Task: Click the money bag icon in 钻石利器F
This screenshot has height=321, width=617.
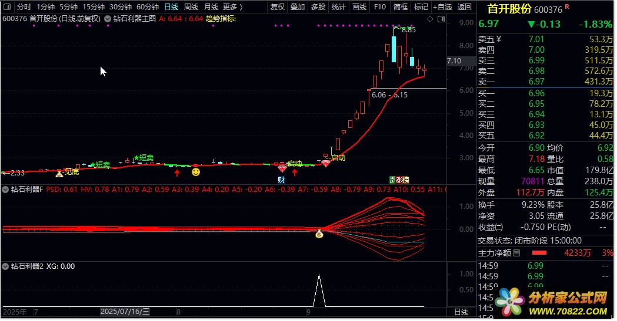Action: point(319,234)
